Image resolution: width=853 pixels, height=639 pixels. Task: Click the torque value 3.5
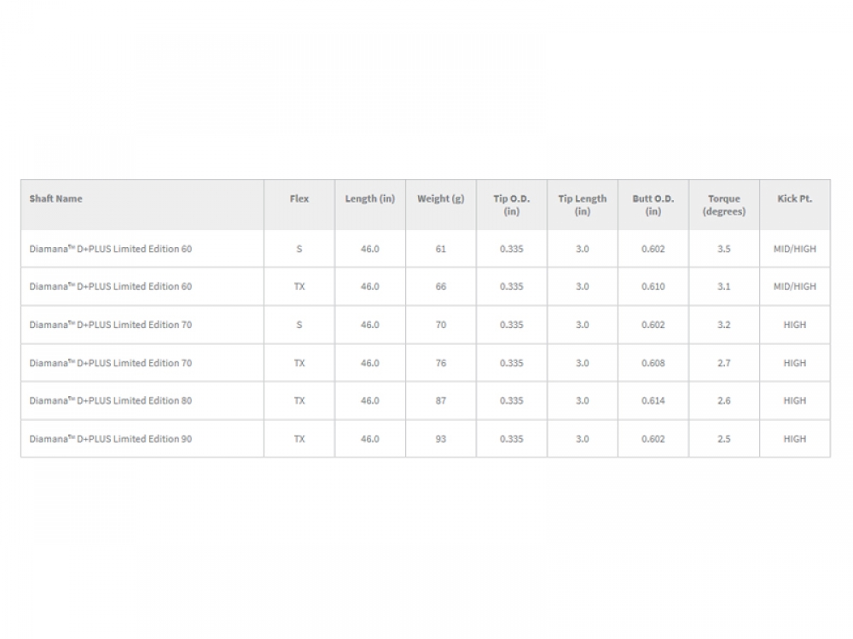[723, 249]
